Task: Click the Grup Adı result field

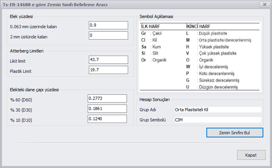Action: (x=218, y=110)
